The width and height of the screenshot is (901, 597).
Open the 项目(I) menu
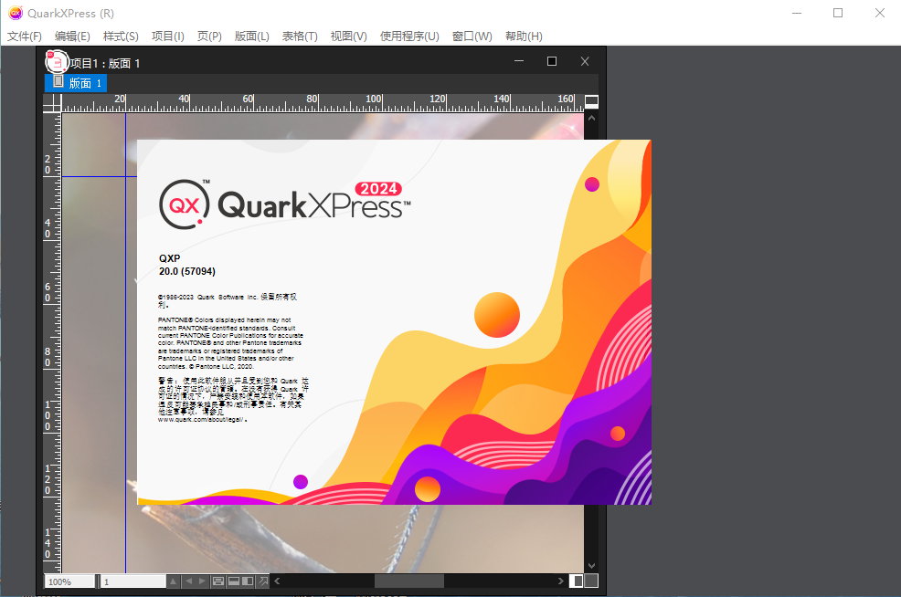(x=168, y=37)
